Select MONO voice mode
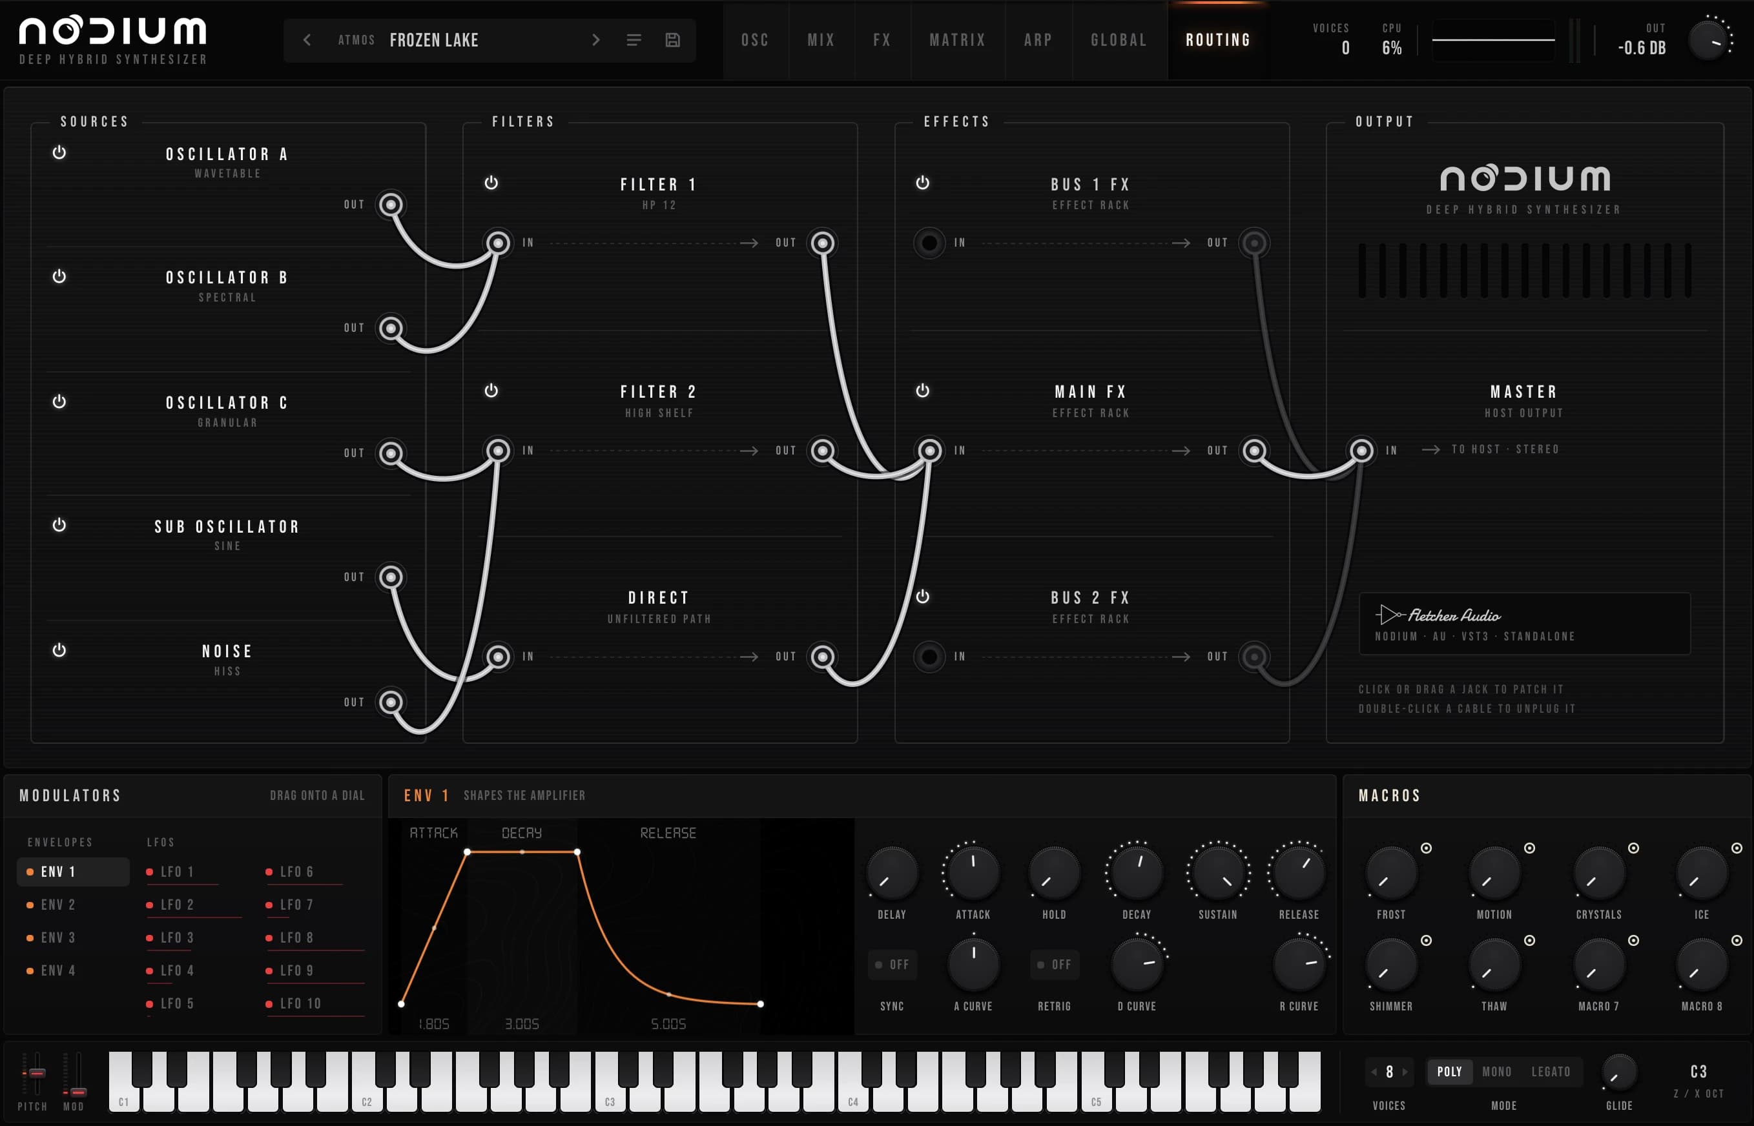This screenshot has width=1754, height=1126. [x=1496, y=1071]
